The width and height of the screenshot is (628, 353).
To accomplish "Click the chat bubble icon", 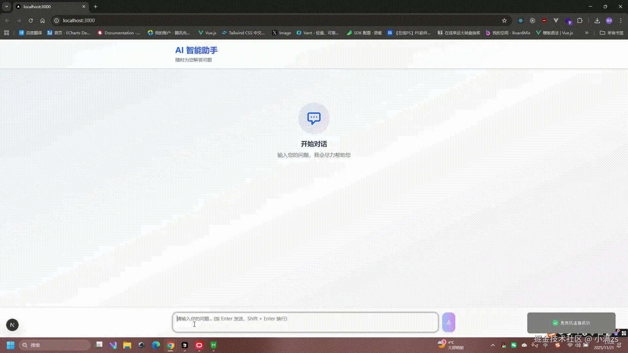I will (x=314, y=118).
